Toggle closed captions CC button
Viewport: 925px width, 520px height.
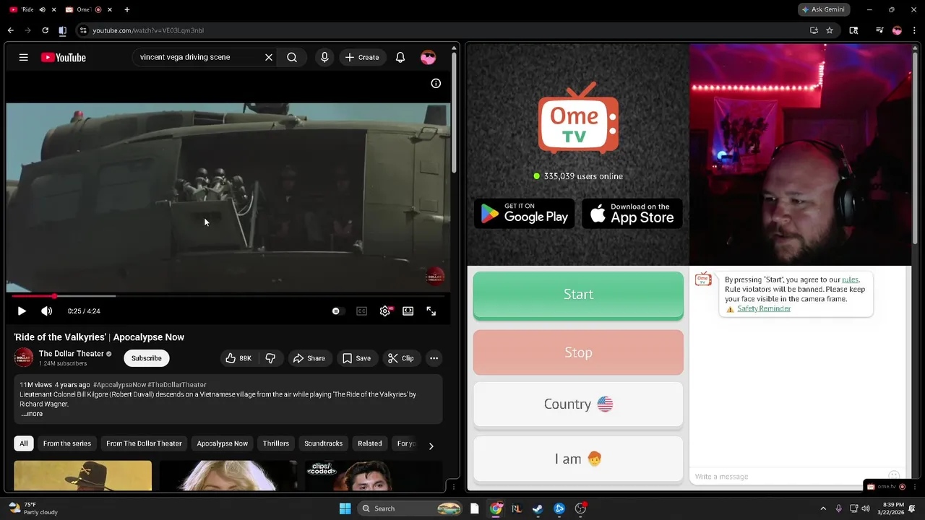[x=362, y=311]
